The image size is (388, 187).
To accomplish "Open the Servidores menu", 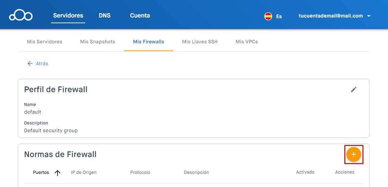I will 68,15.
